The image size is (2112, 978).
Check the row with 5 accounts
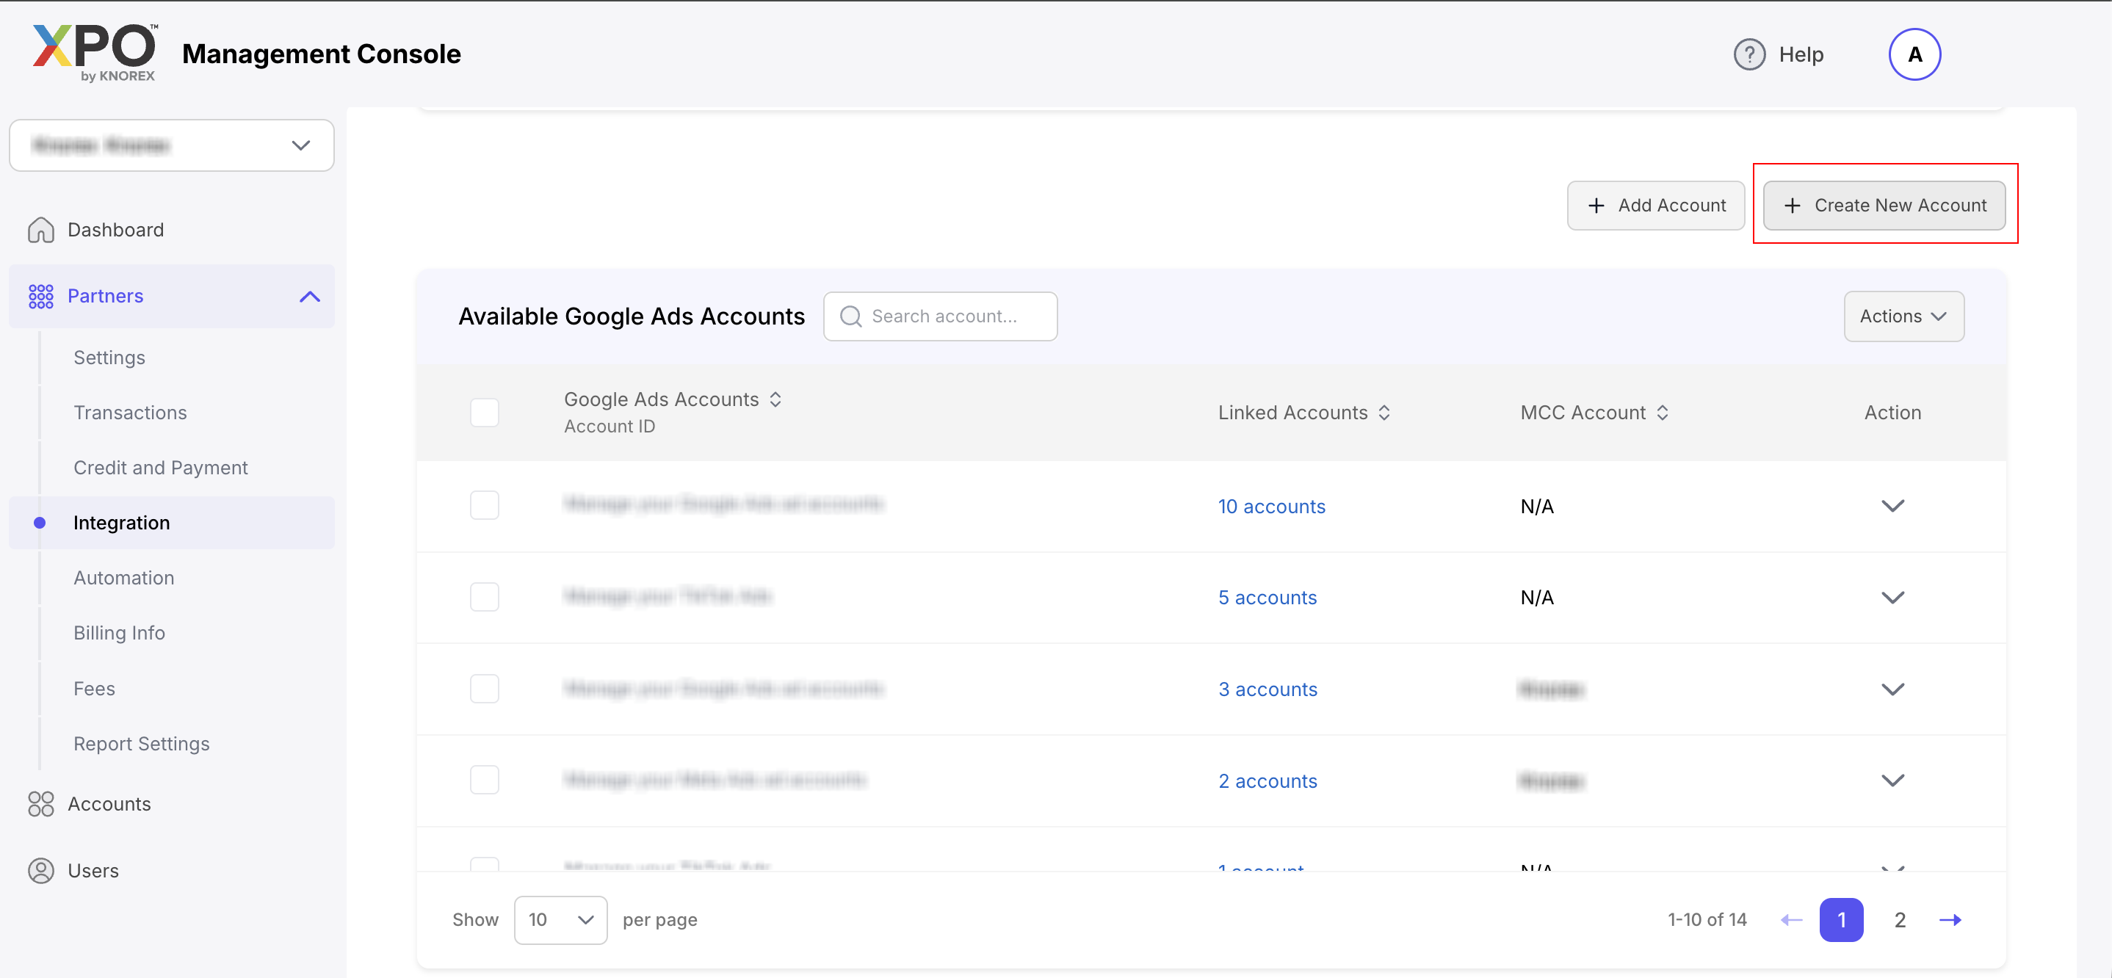485,597
